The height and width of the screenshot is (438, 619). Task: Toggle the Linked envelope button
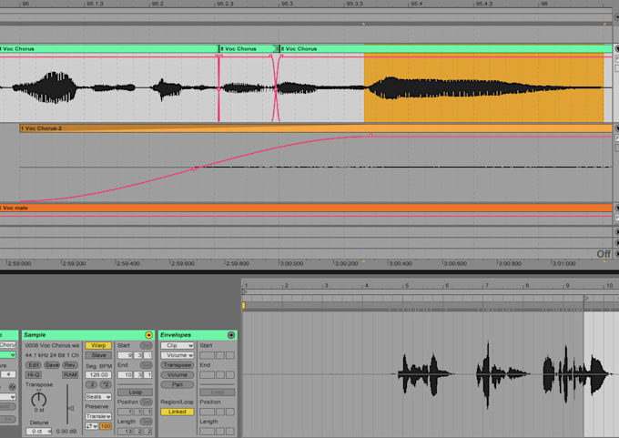[x=177, y=412]
